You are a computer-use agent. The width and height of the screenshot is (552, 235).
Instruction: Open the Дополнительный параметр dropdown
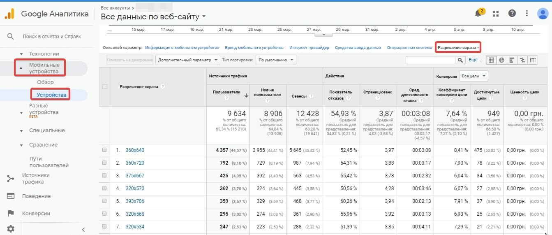(188, 60)
